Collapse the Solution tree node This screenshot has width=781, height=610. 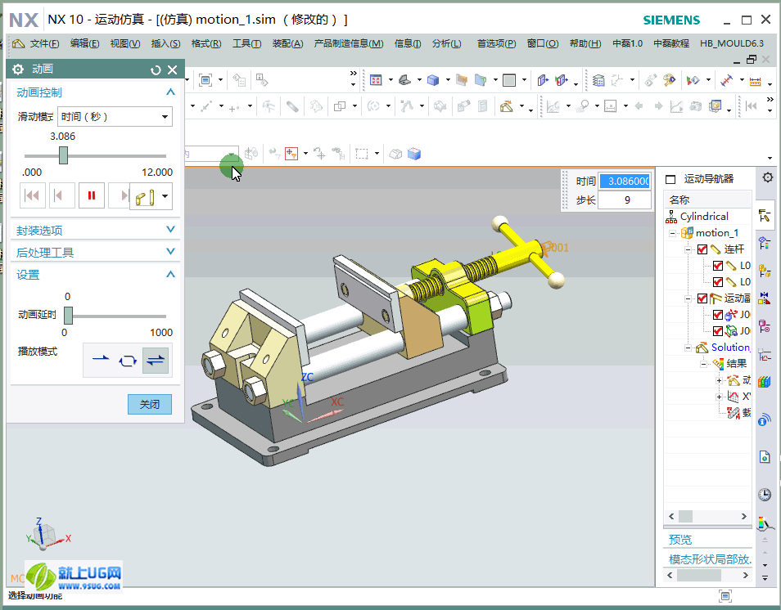point(688,348)
